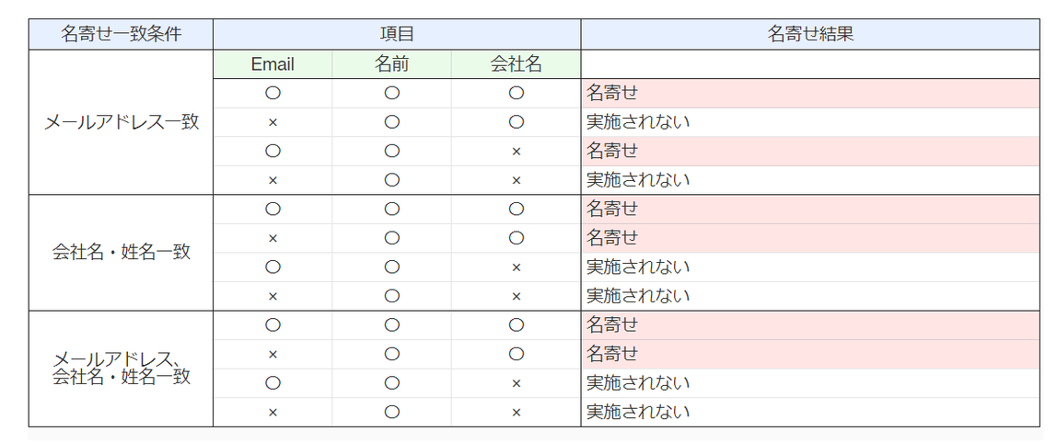Select the 会社名・姓名一致 condition cell

click(x=121, y=253)
